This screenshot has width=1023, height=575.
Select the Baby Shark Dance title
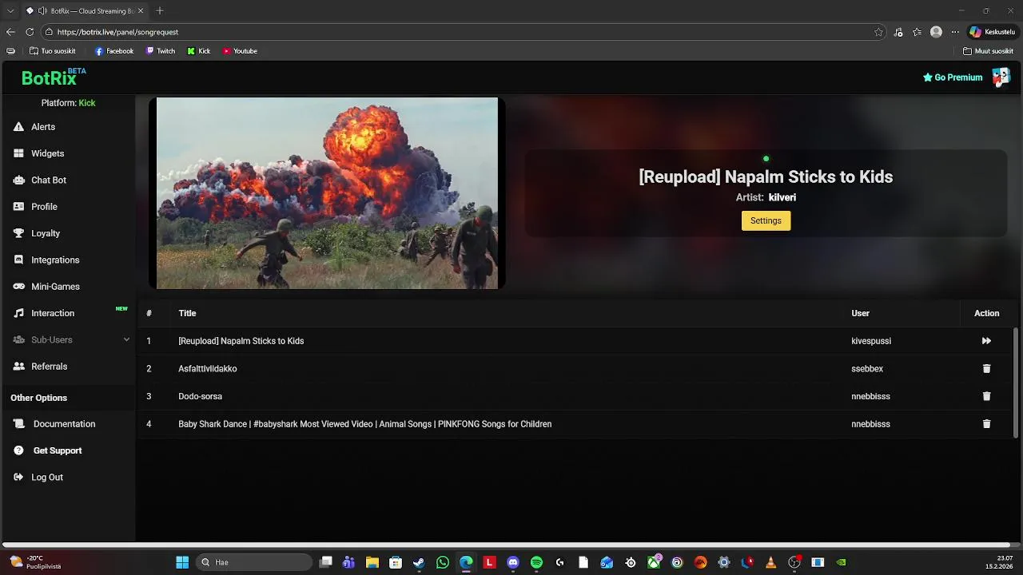coord(364,424)
